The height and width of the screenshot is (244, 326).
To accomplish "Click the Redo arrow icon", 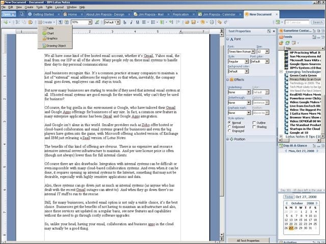I will 226,22.
